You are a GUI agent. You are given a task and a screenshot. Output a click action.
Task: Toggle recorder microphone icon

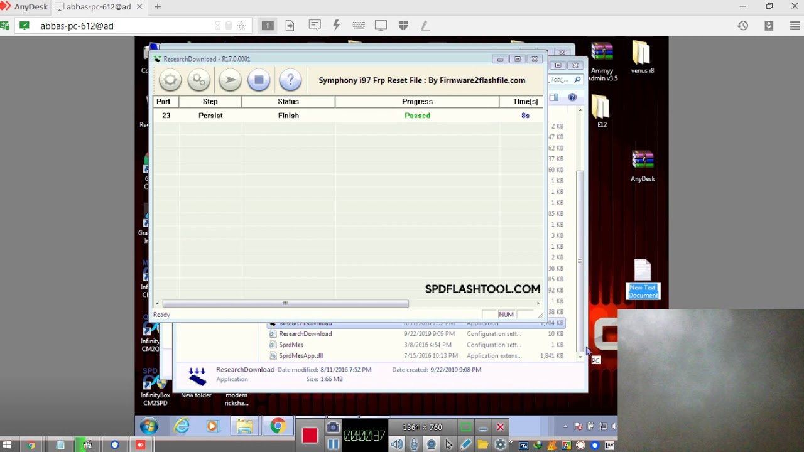tap(414, 444)
